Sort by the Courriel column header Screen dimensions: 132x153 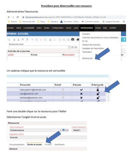point(36,85)
